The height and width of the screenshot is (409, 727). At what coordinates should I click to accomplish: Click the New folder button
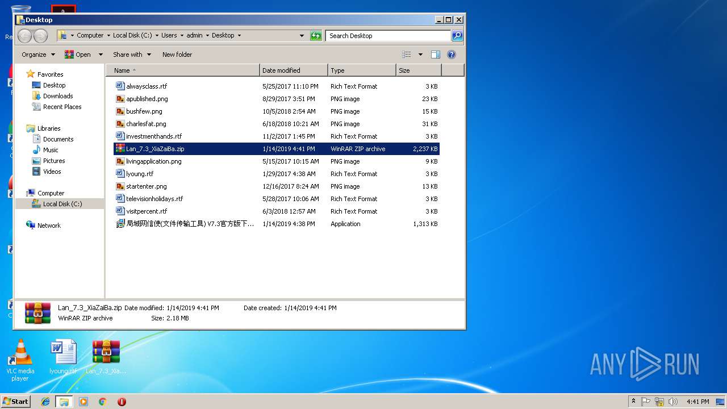coord(177,55)
